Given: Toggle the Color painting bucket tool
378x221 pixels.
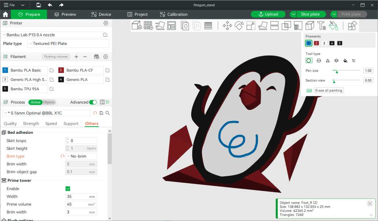Looking at the screenshot, I should [333, 26].
